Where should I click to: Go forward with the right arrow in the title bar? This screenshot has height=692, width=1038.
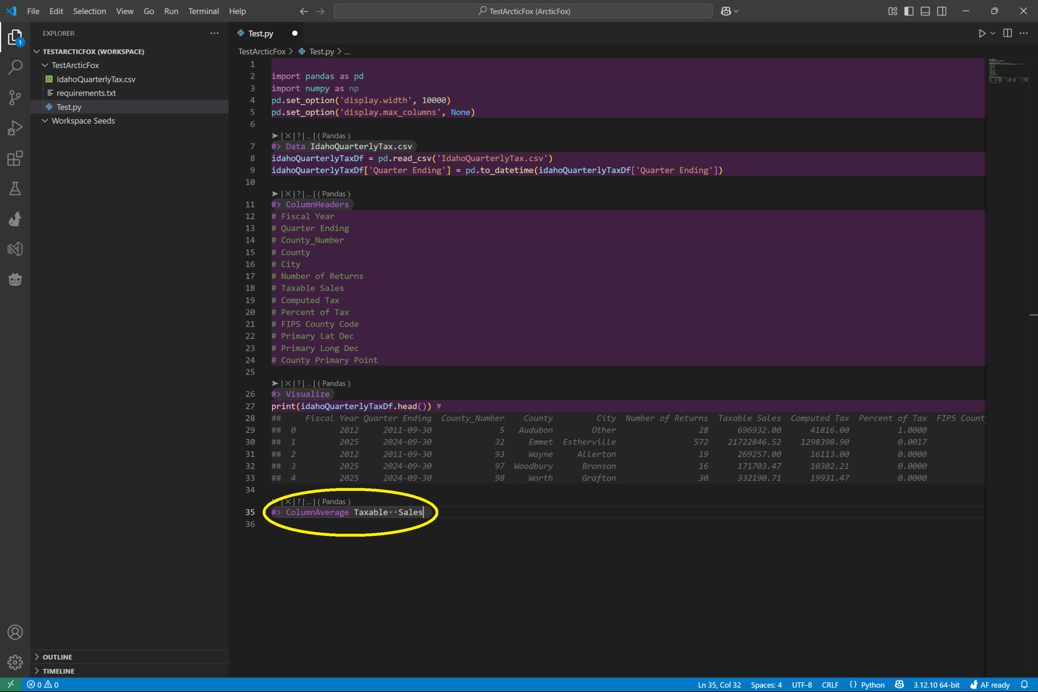[320, 11]
